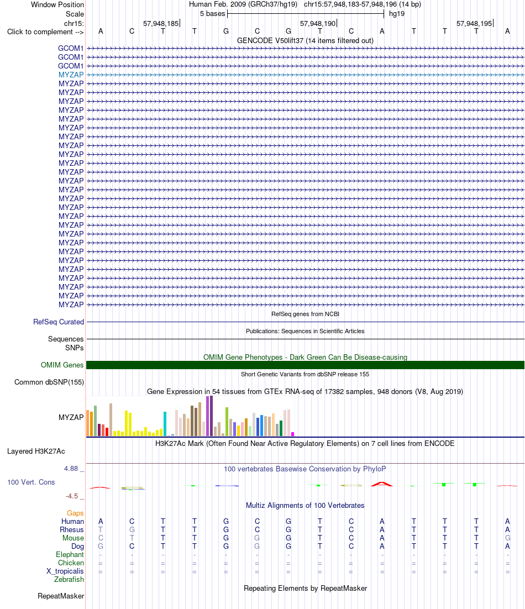
Task: Click the "RepeatMasker" track label
Action: coord(61,596)
